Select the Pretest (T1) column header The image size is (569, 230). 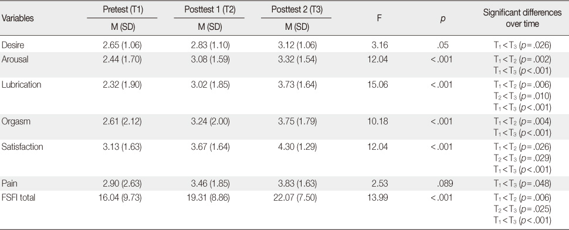[x=122, y=10]
